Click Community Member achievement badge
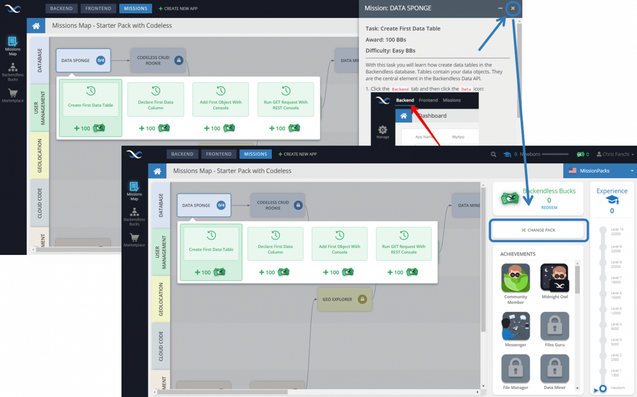 pyautogui.click(x=515, y=278)
